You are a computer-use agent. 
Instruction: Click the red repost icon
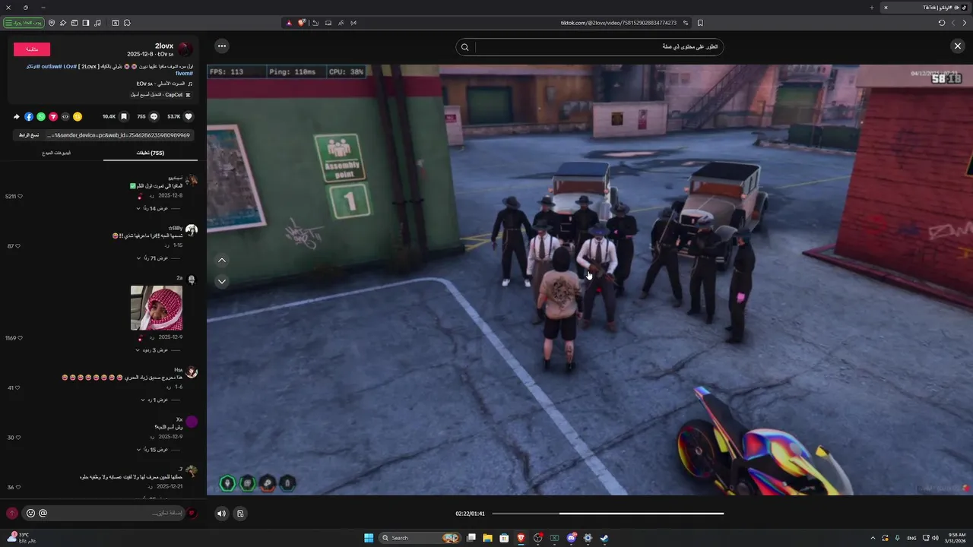pyautogui.click(x=53, y=117)
